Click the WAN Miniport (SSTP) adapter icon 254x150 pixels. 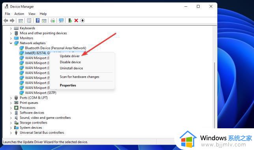pos(22,93)
